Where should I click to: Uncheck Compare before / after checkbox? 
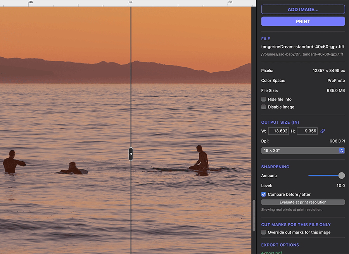(x=264, y=194)
